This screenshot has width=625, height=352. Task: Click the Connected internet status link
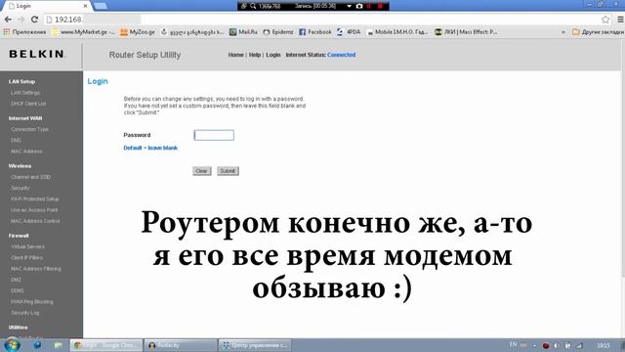pyautogui.click(x=341, y=55)
